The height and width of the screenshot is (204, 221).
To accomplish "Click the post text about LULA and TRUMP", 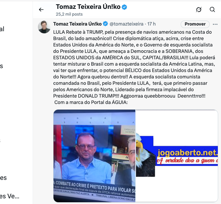I will tap(134, 67).
